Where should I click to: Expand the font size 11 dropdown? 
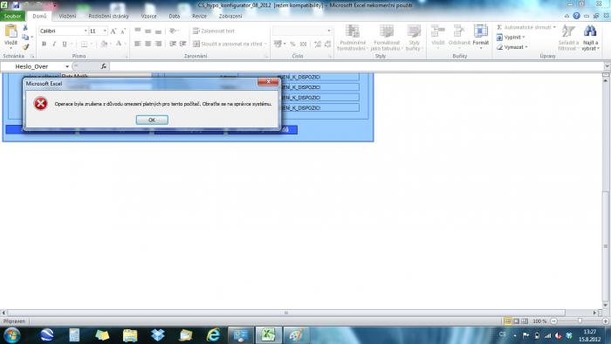point(105,31)
